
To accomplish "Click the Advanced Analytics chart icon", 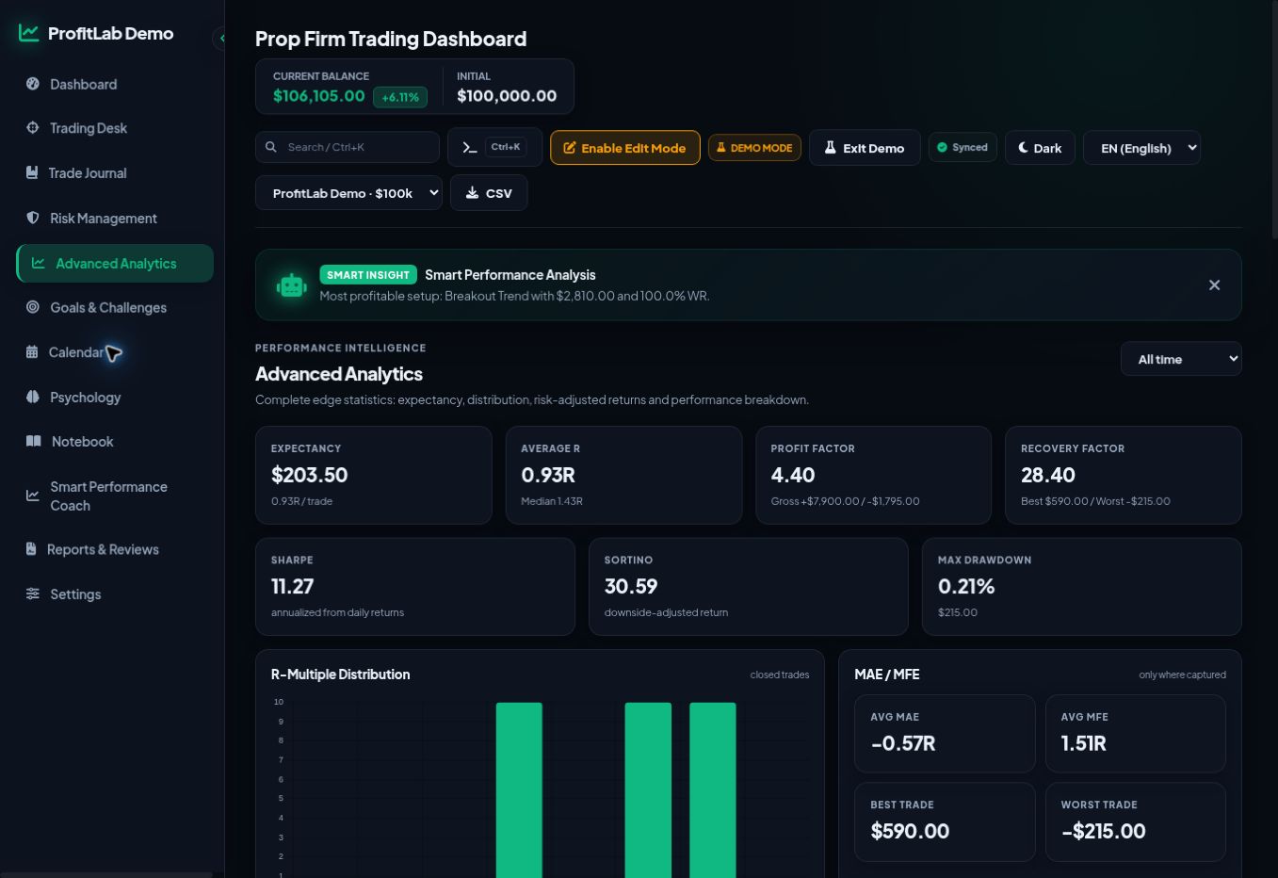I will pos(39,263).
